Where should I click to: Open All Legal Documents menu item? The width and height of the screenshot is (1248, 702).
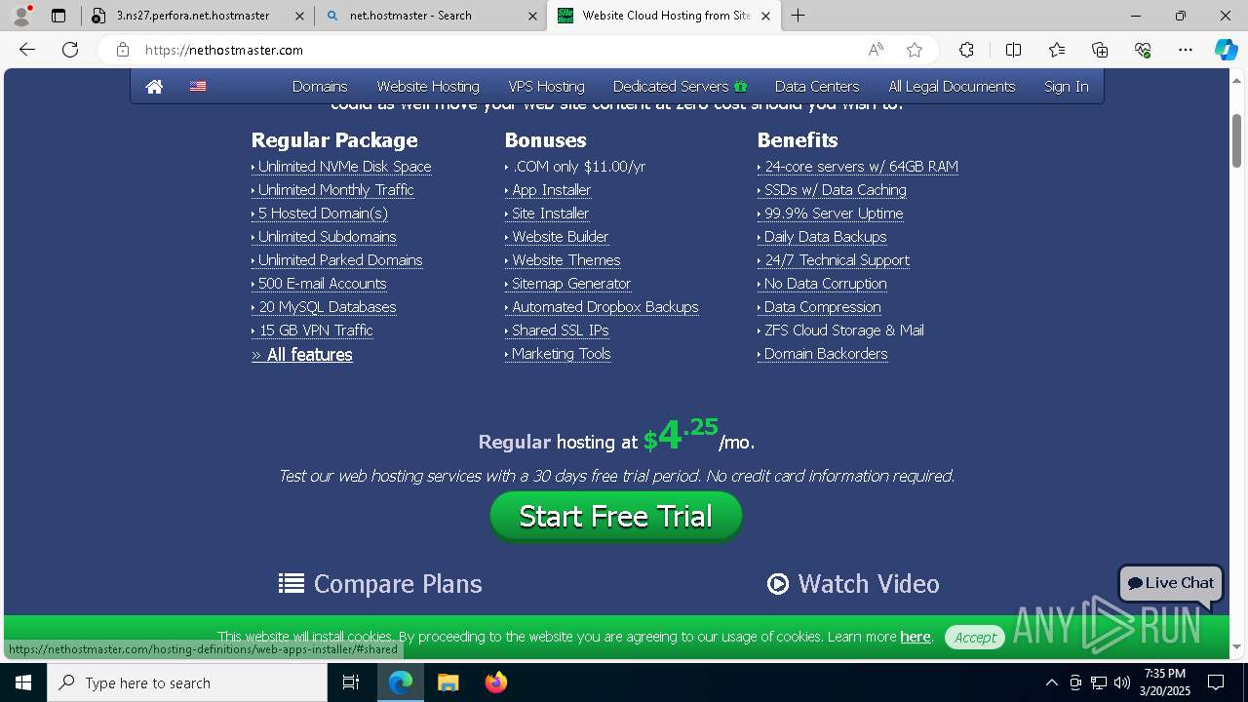(x=952, y=87)
